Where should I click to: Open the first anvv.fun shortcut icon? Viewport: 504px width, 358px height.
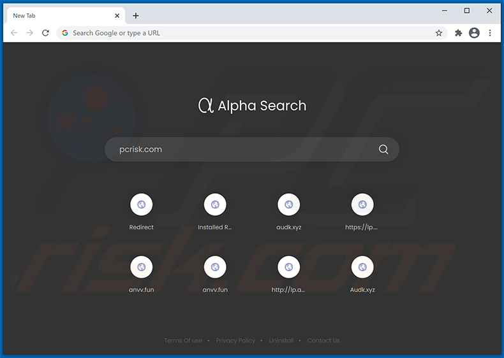pos(141,267)
